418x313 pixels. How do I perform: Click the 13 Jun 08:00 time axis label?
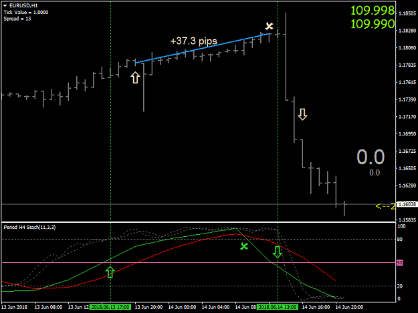tap(48, 307)
